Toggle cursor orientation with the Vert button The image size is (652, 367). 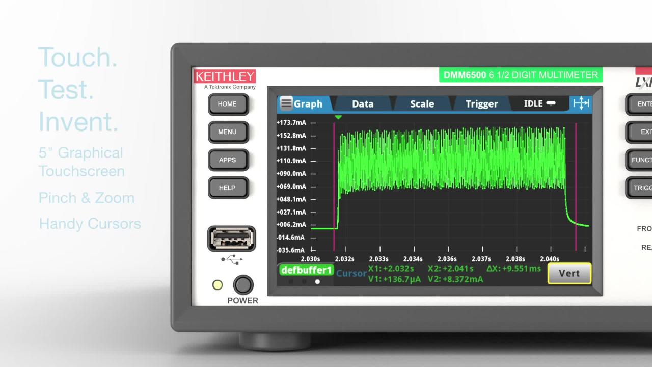click(x=568, y=273)
